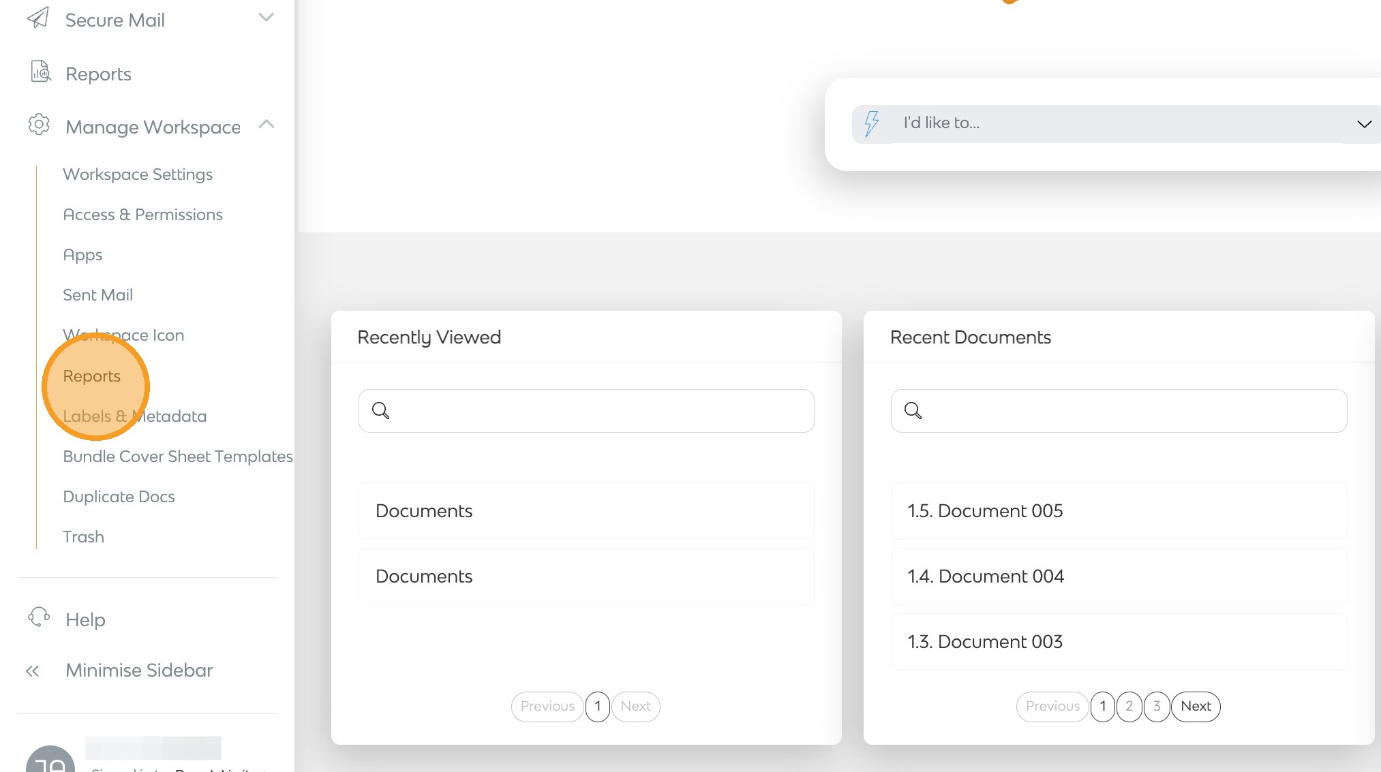Click the Recent Documents search magnifier icon
1381x772 pixels.
913,411
